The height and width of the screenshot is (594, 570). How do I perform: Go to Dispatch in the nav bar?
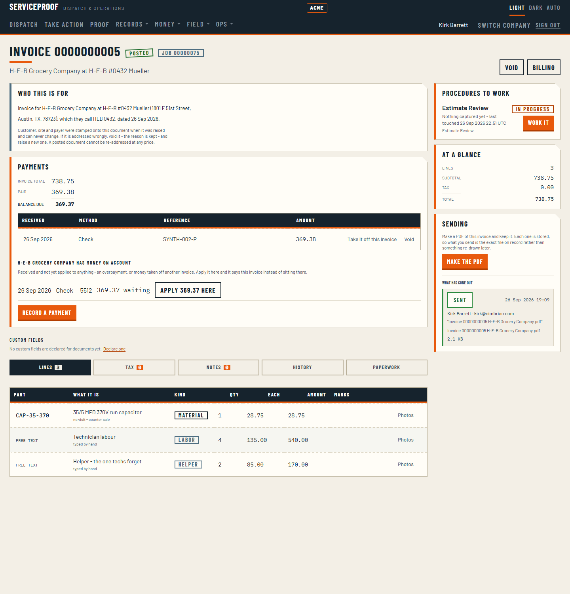tap(24, 25)
